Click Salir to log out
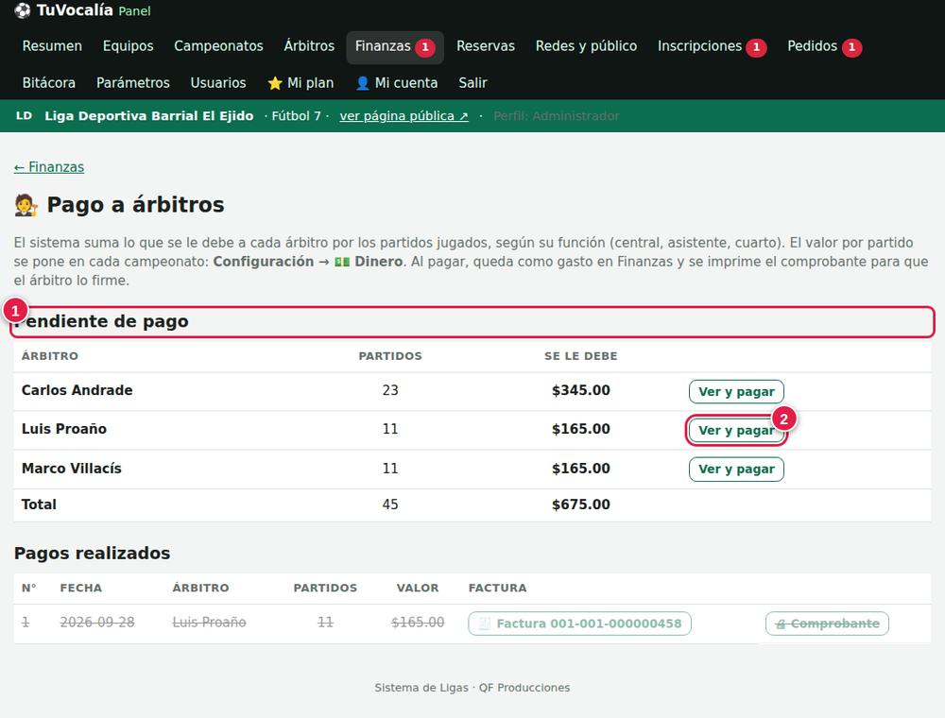Image resolution: width=945 pixels, height=718 pixels. [472, 83]
